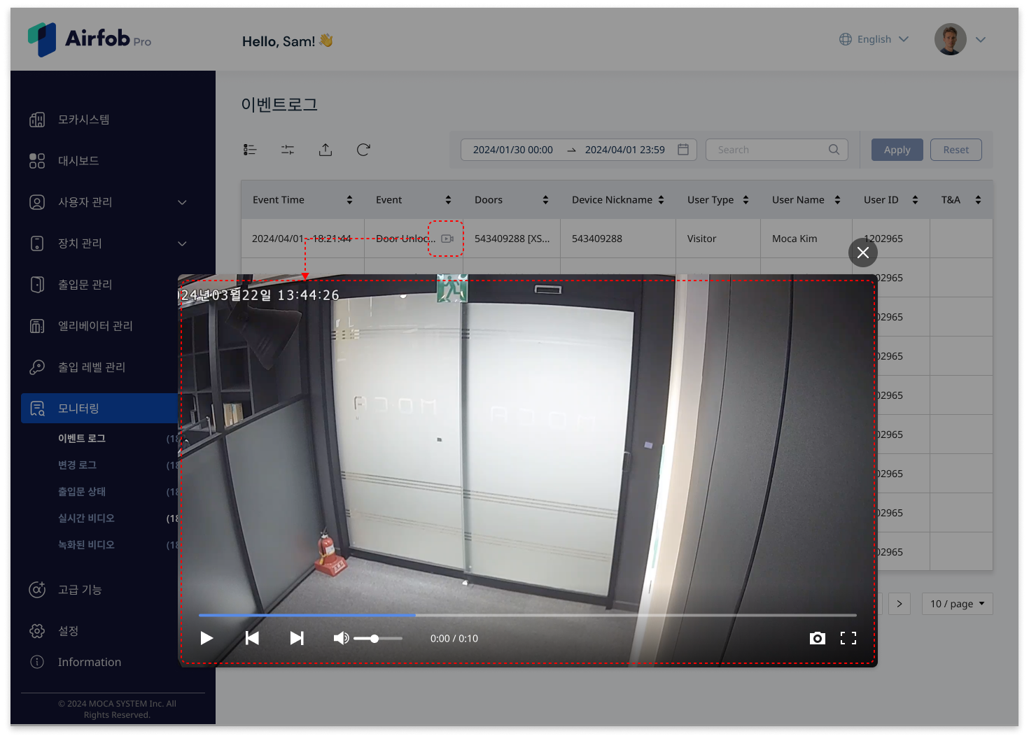Select 실시간 비디오 submenu item
This screenshot has height=736, width=1029.
(86, 518)
